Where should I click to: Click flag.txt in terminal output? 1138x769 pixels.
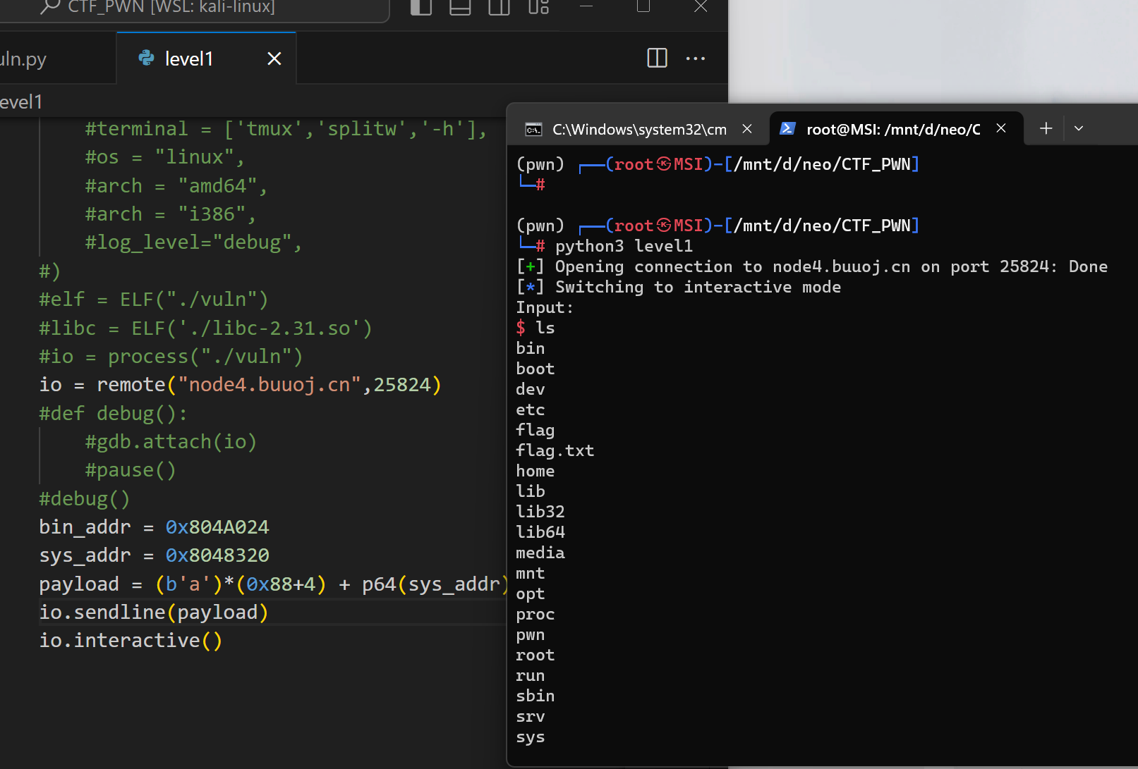click(555, 450)
